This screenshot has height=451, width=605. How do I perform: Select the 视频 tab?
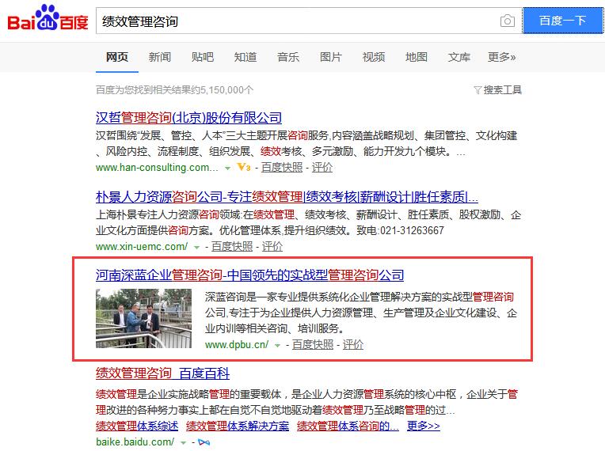pos(373,57)
